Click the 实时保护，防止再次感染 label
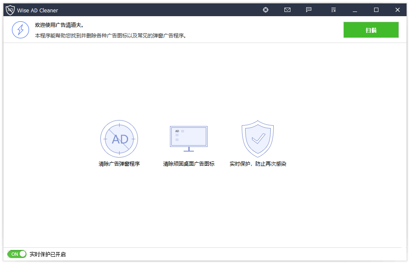410x264 pixels. pyautogui.click(x=258, y=164)
